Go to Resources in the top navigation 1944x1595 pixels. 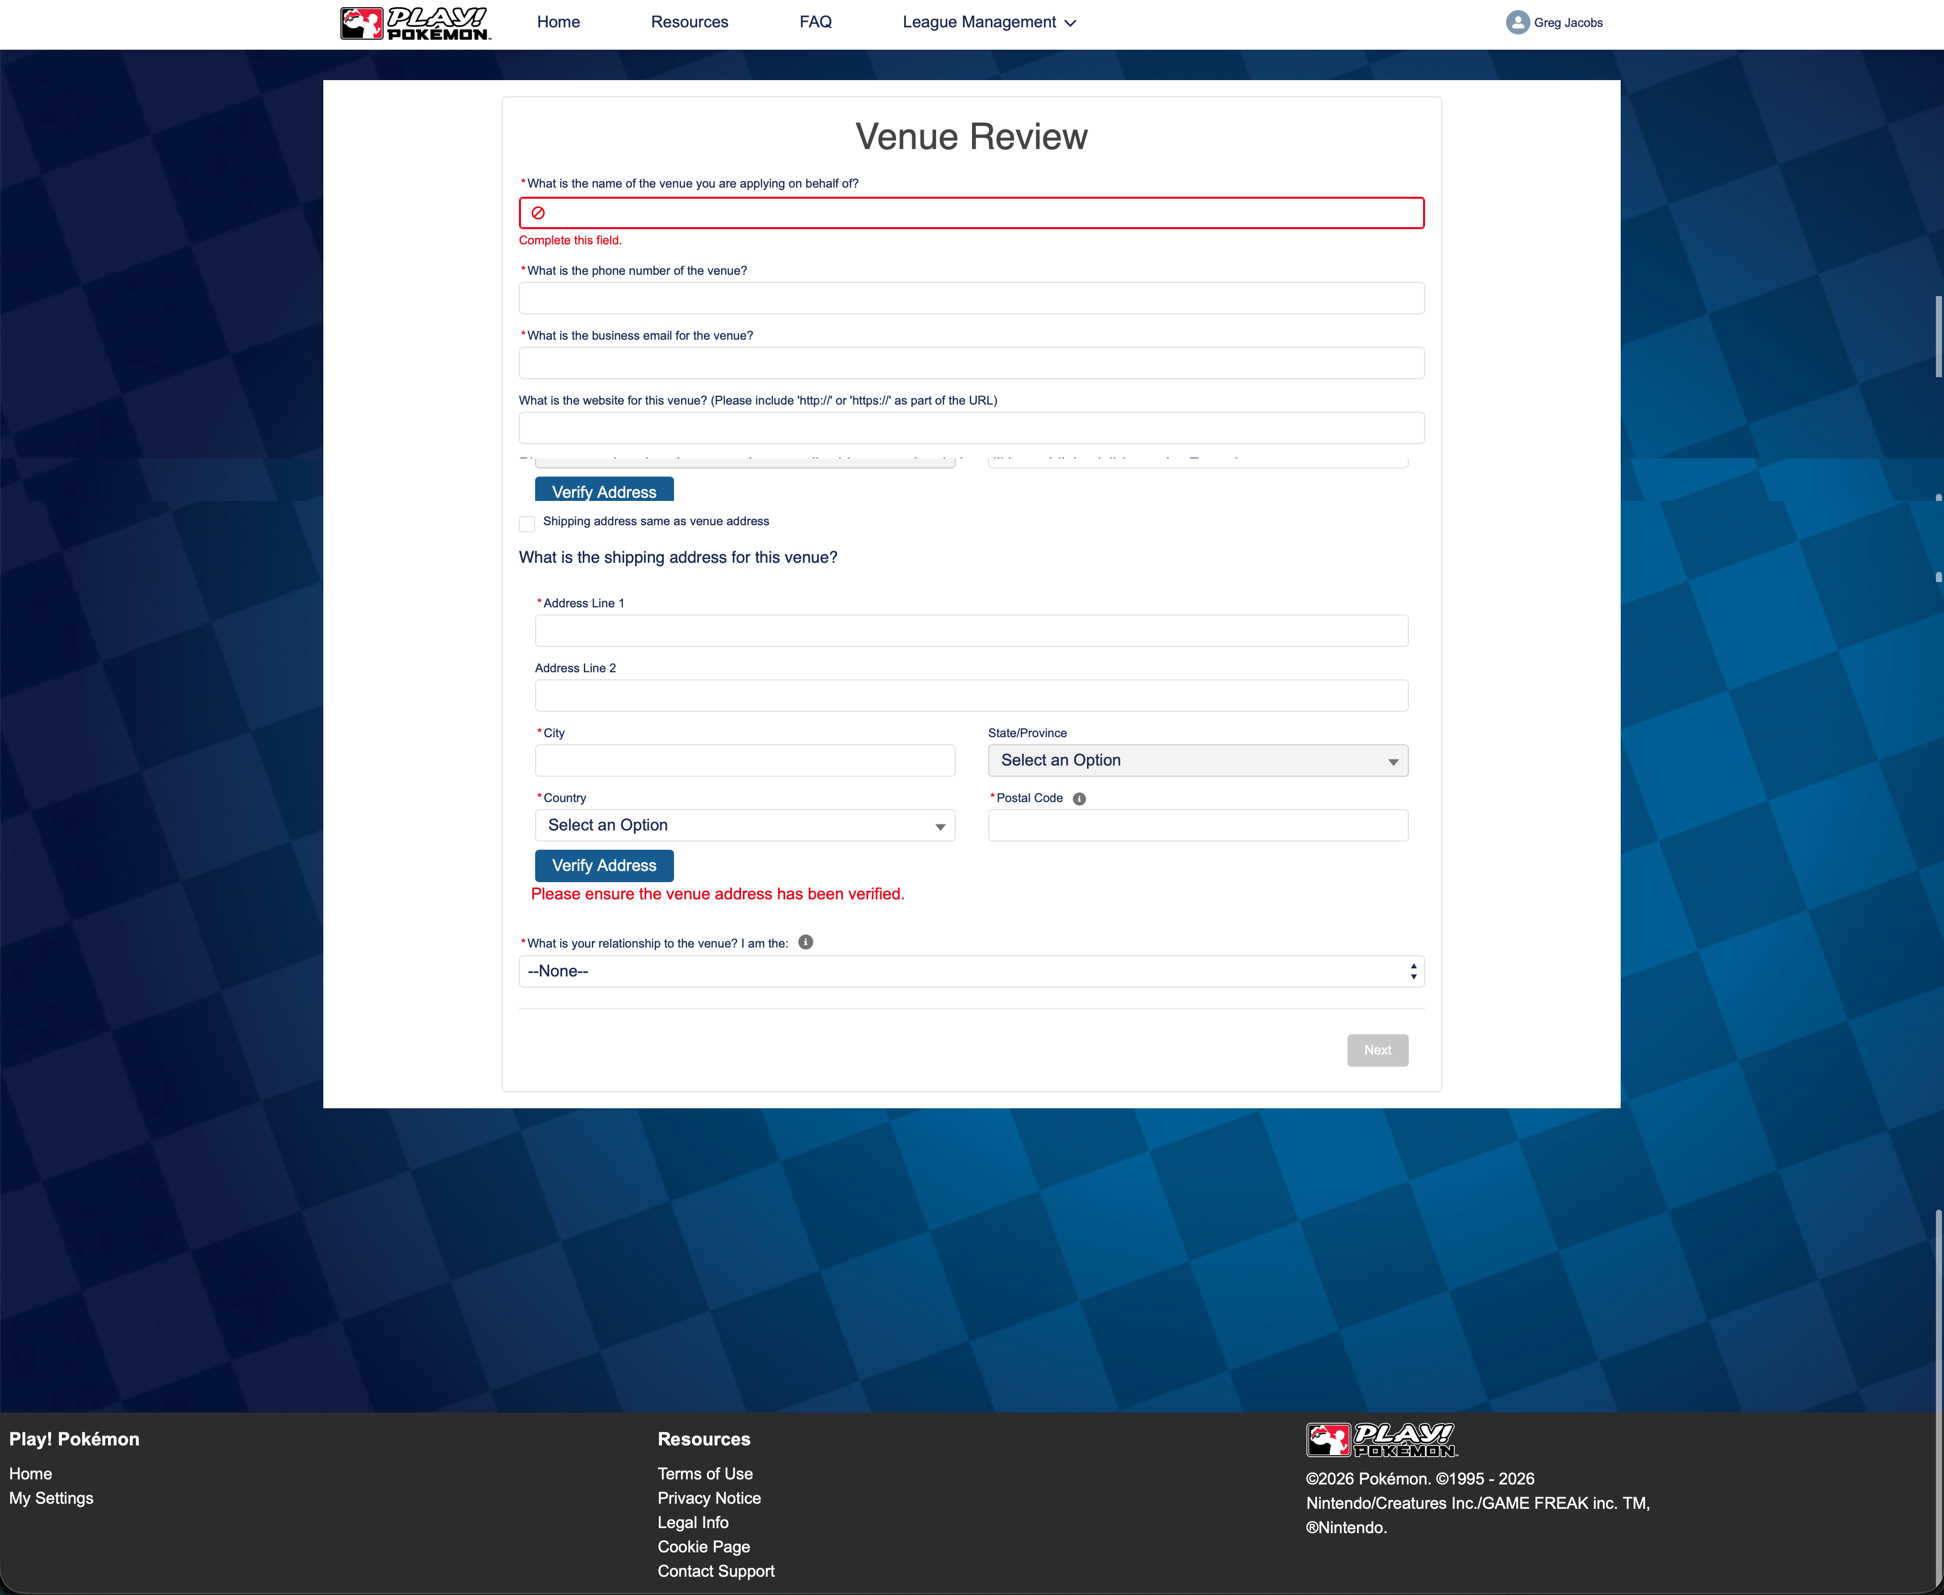[x=689, y=22]
